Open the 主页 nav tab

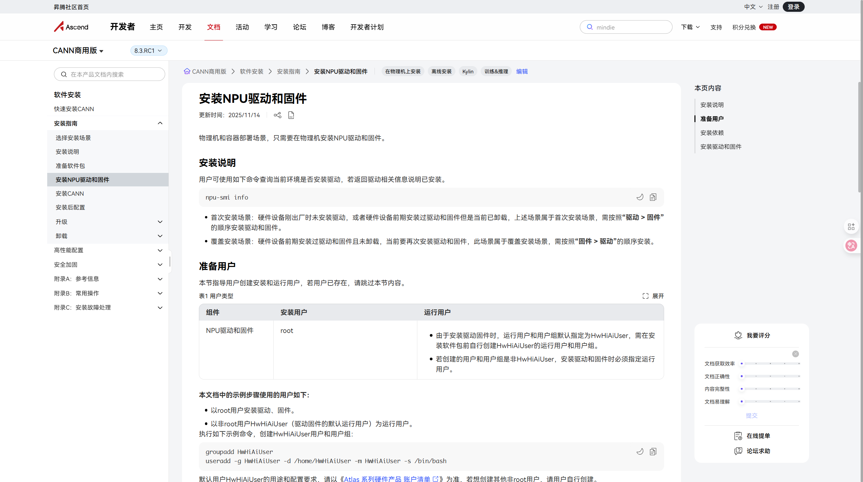click(156, 27)
